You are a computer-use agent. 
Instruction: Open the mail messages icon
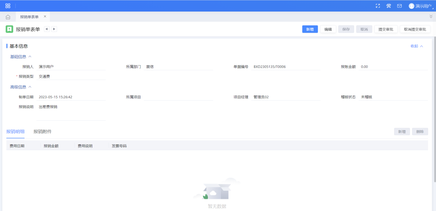click(x=400, y=6)
